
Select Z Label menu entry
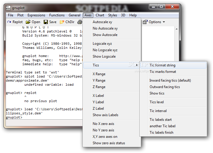[112, 109]
